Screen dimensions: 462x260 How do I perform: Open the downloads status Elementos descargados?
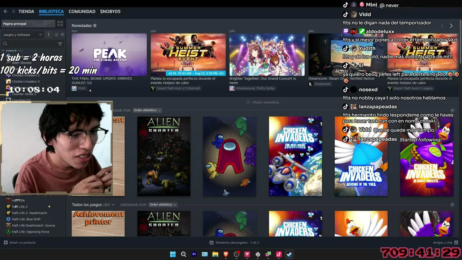click(235, 243)
